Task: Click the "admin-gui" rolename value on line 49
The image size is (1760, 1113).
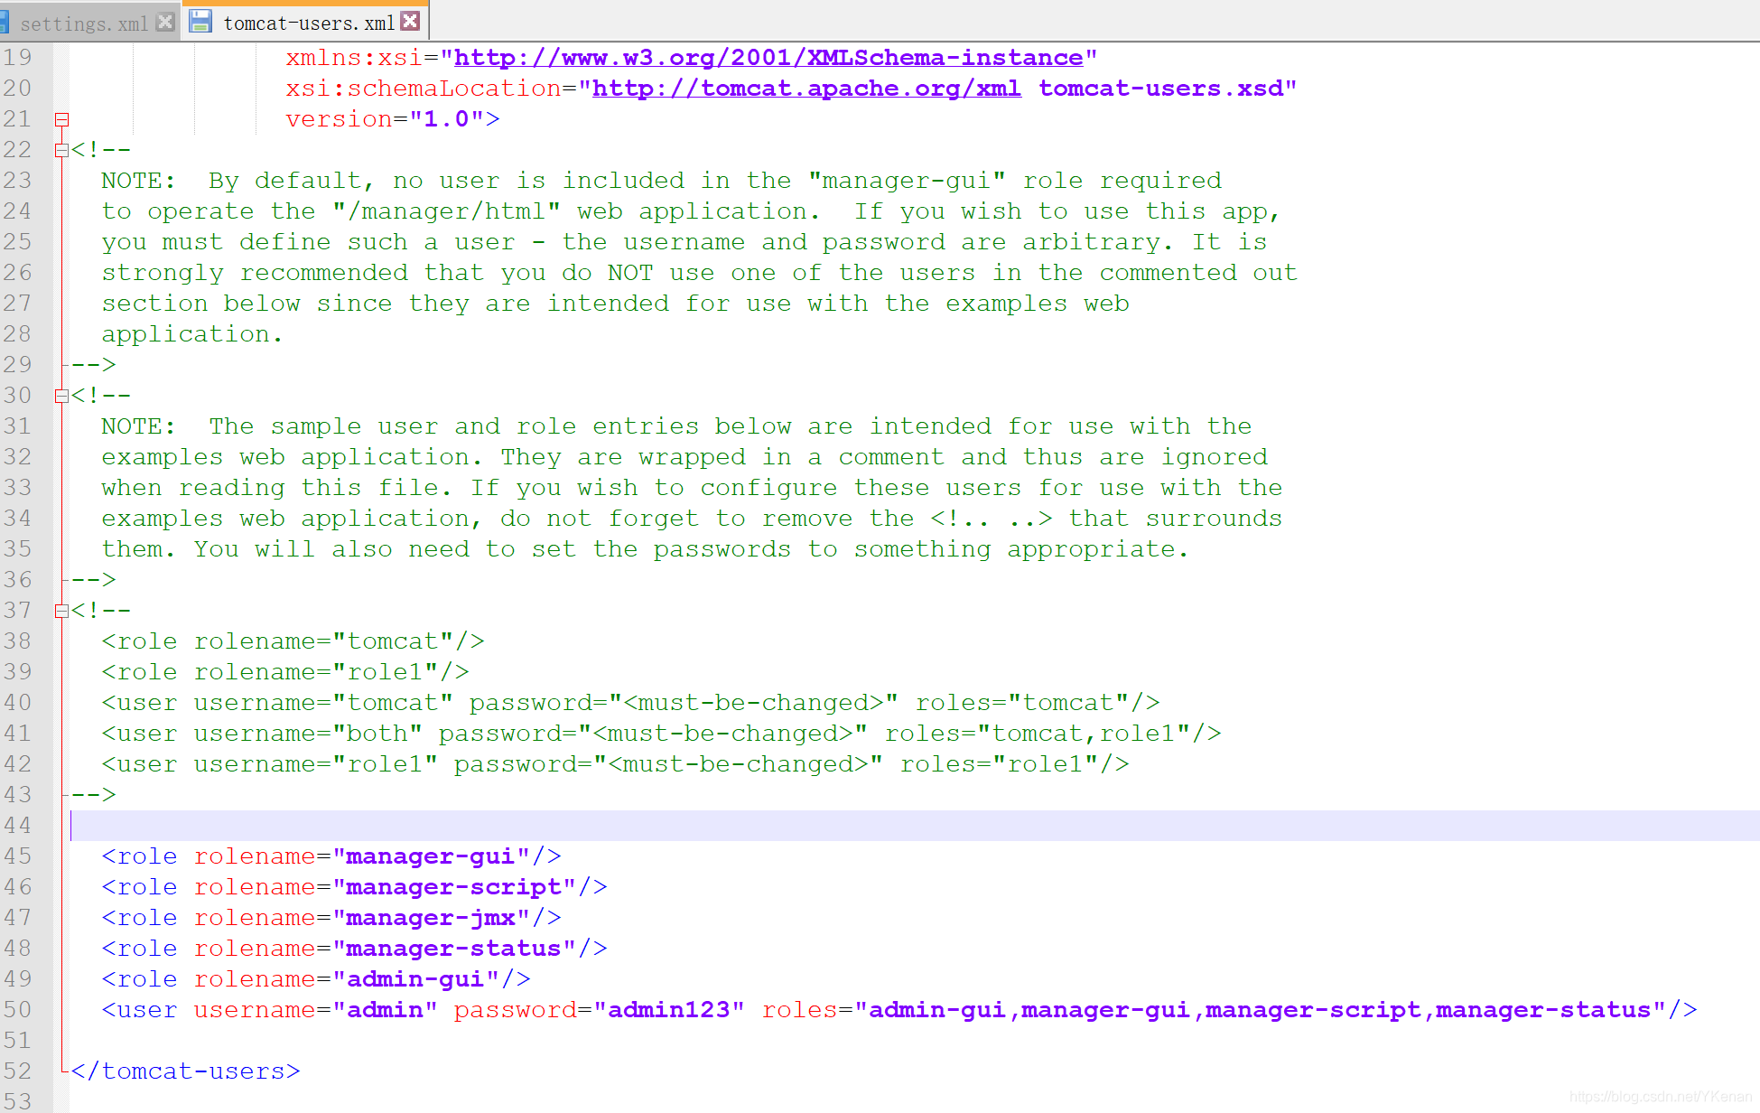Action: point(415,979)
